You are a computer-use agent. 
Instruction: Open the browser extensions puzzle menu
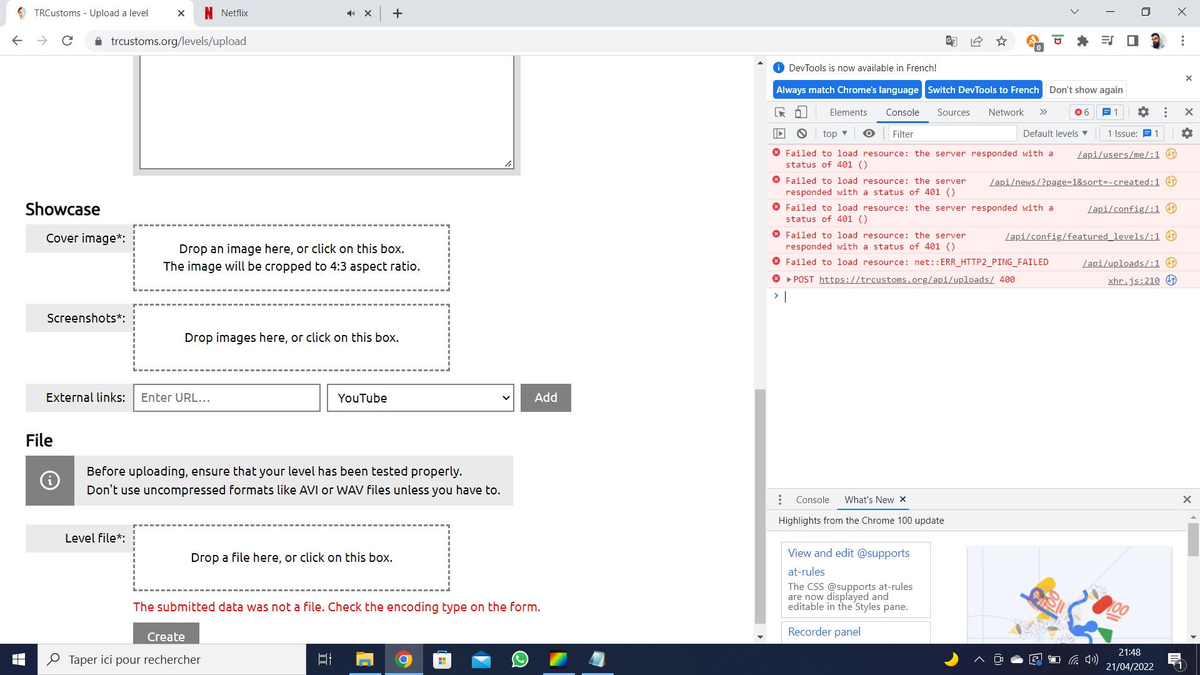point(1083,41)
